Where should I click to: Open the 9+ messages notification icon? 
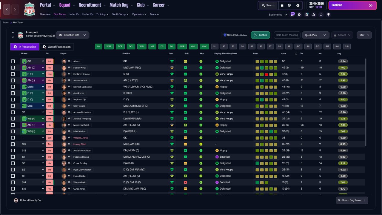pyautogui.click(x=292, y=14)
